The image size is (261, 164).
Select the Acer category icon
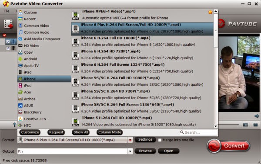pos(20,92)
